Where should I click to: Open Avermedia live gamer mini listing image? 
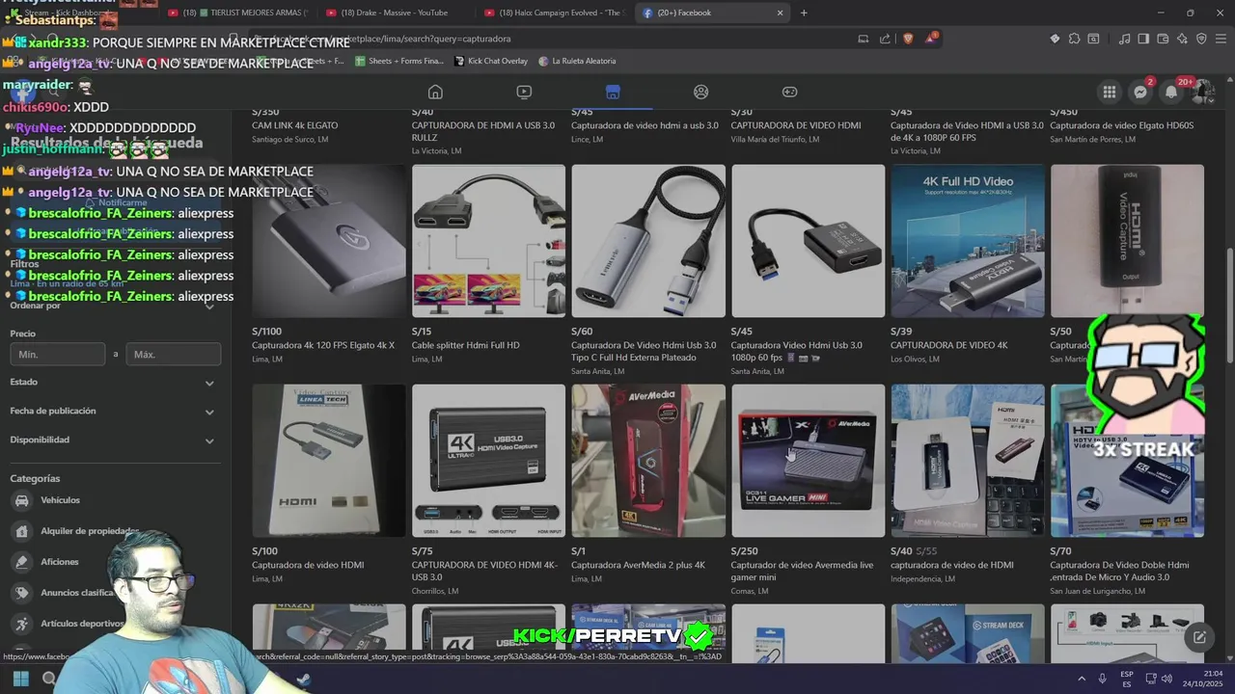pyautogui.click(x=808, y=461)
